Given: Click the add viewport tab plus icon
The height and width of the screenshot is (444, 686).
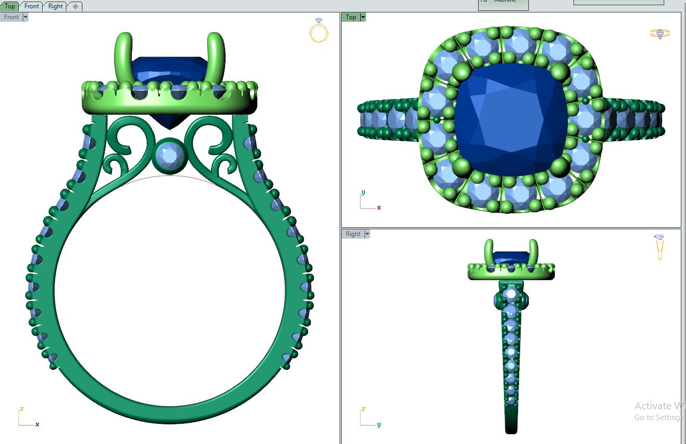Looking at the screenshot, I should click(75, 6).
